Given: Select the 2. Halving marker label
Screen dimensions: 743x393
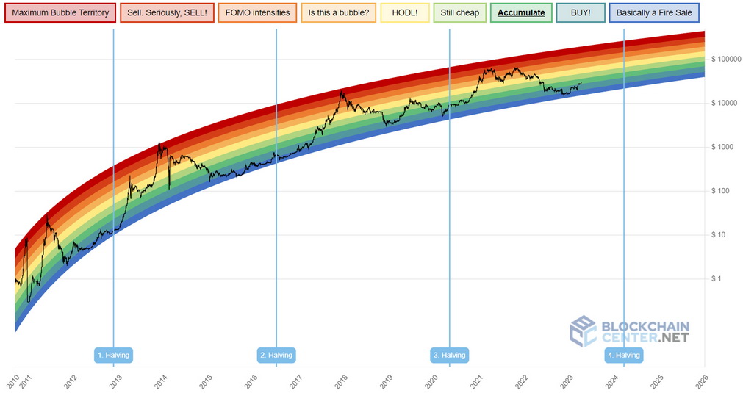Looking at the screenshot, I should 276,356.
